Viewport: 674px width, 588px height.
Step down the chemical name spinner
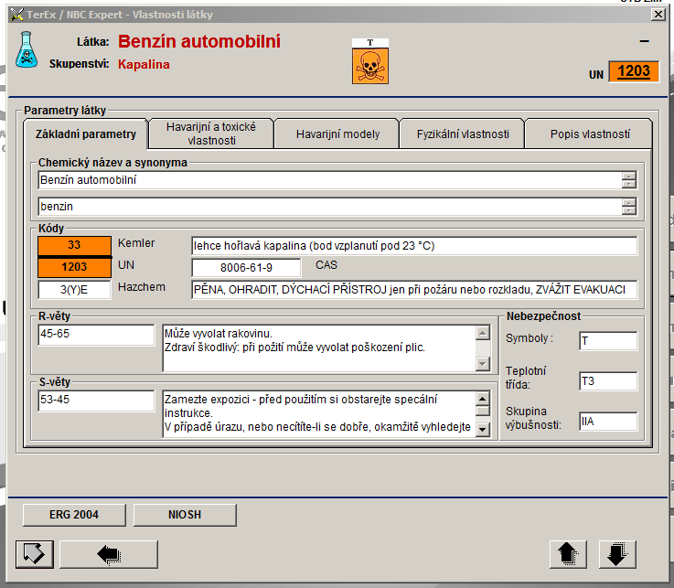629,185
